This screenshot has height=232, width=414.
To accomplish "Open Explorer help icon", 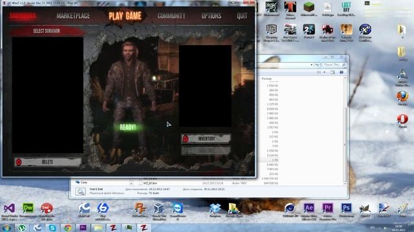I will pos(342,72).
